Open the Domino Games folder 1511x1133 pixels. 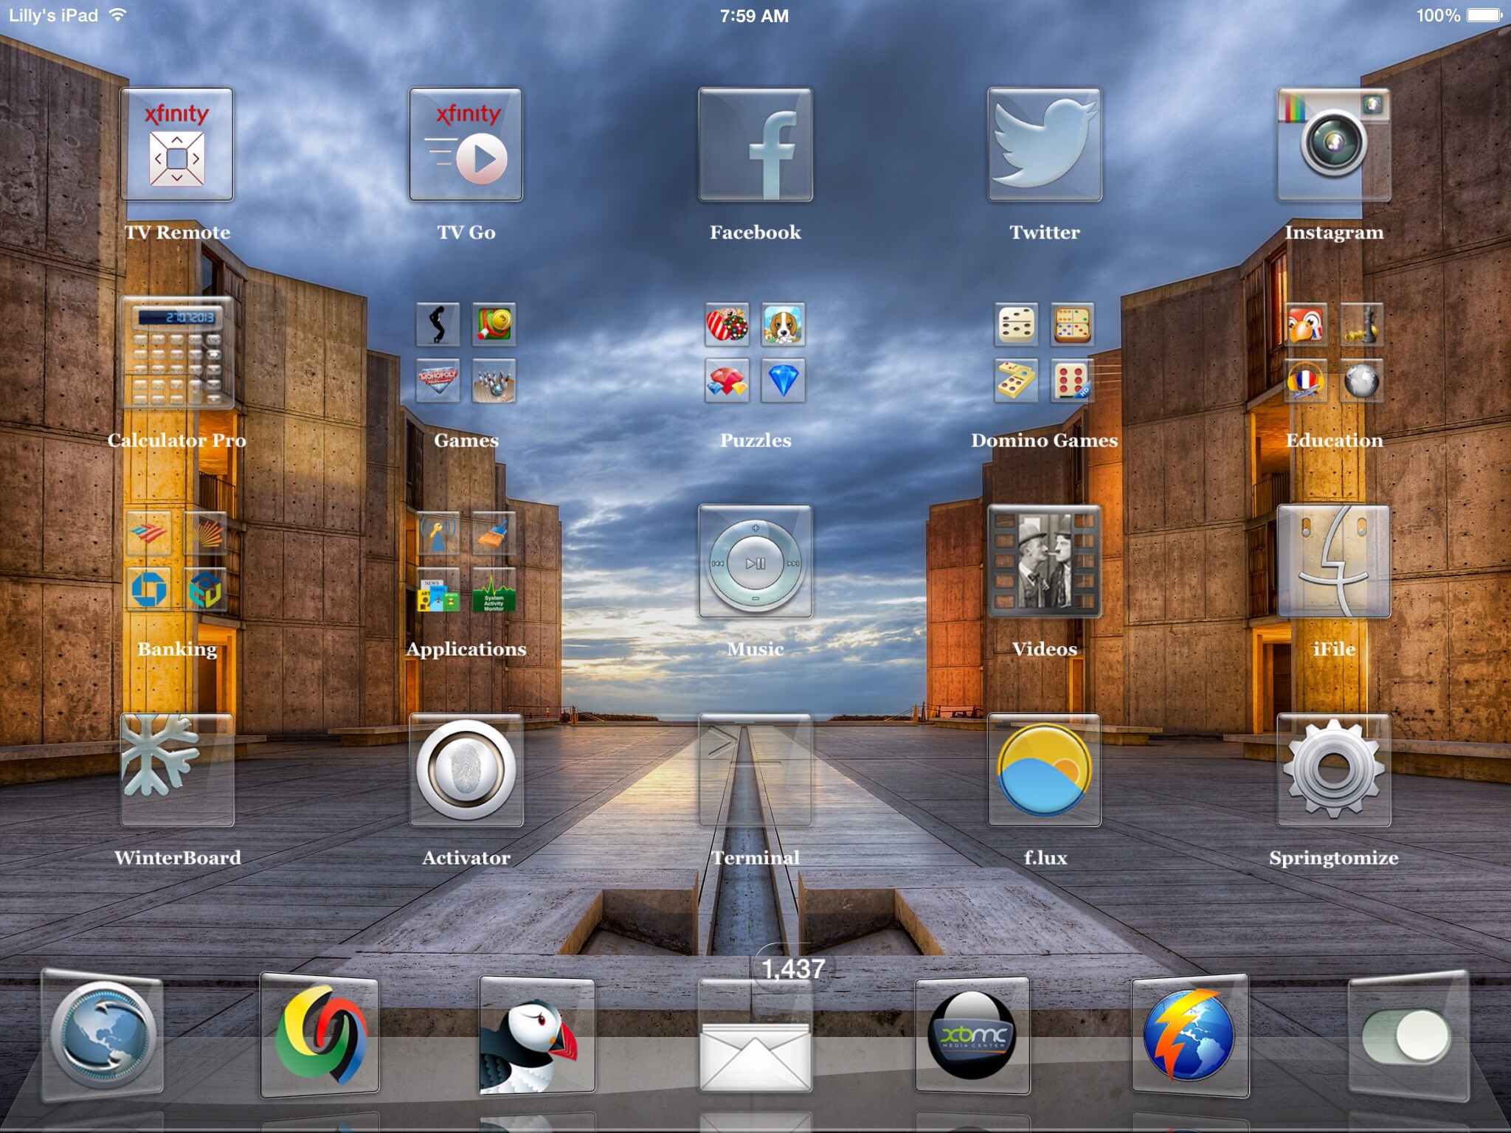click(1045, 353)
